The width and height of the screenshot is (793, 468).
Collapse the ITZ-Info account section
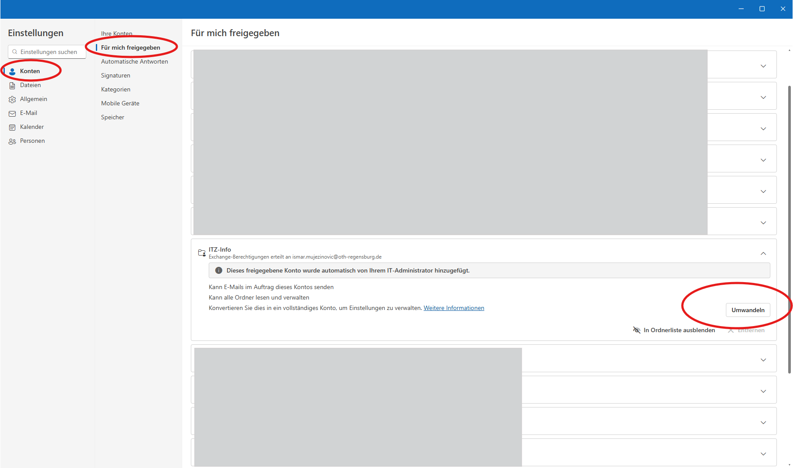[x=763, y=253]
